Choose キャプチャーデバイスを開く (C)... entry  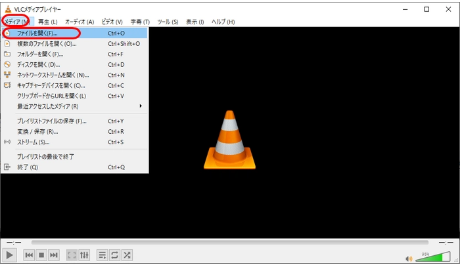pyautogui.click(x=74, y=85)
